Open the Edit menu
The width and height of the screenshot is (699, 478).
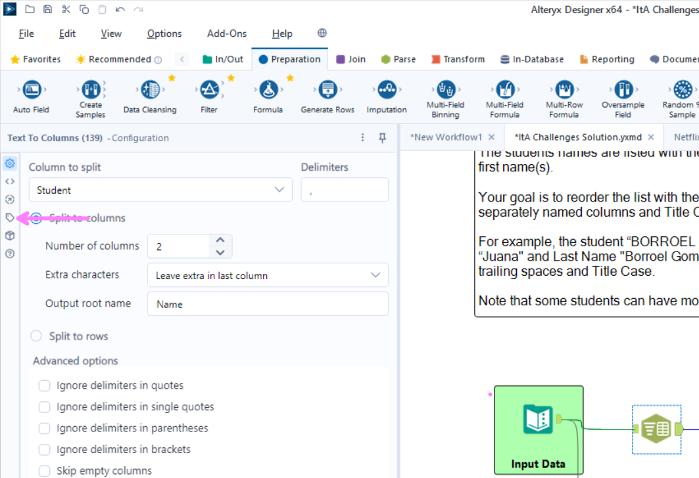coord(67,33)
